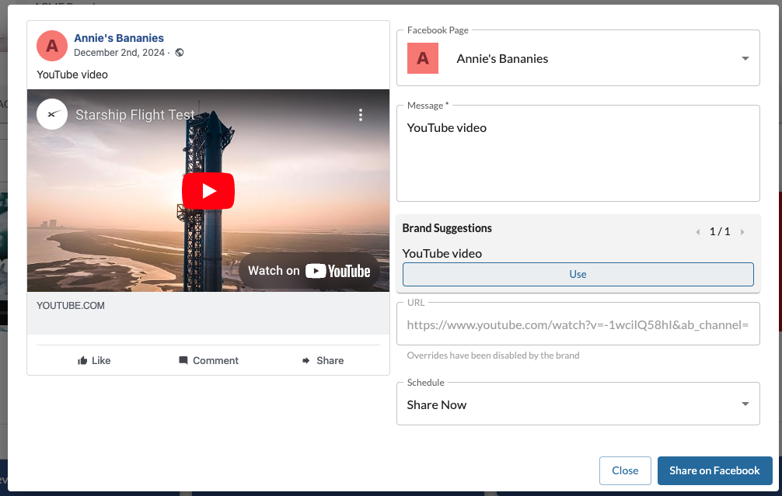Click the Share arrow icon in preview
The image size is (782, 496).
tap(305, 360)
